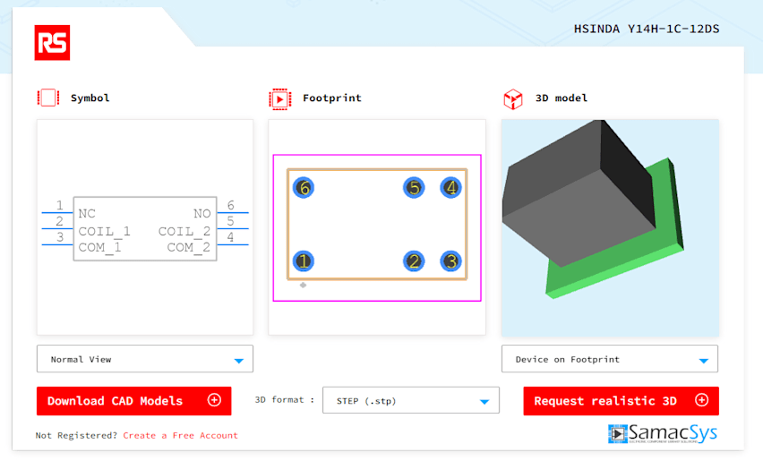Click the COM_1 label in symbol
Image resolution: width=763 pixels, height=461 pixels.
[x=99, y=247]
